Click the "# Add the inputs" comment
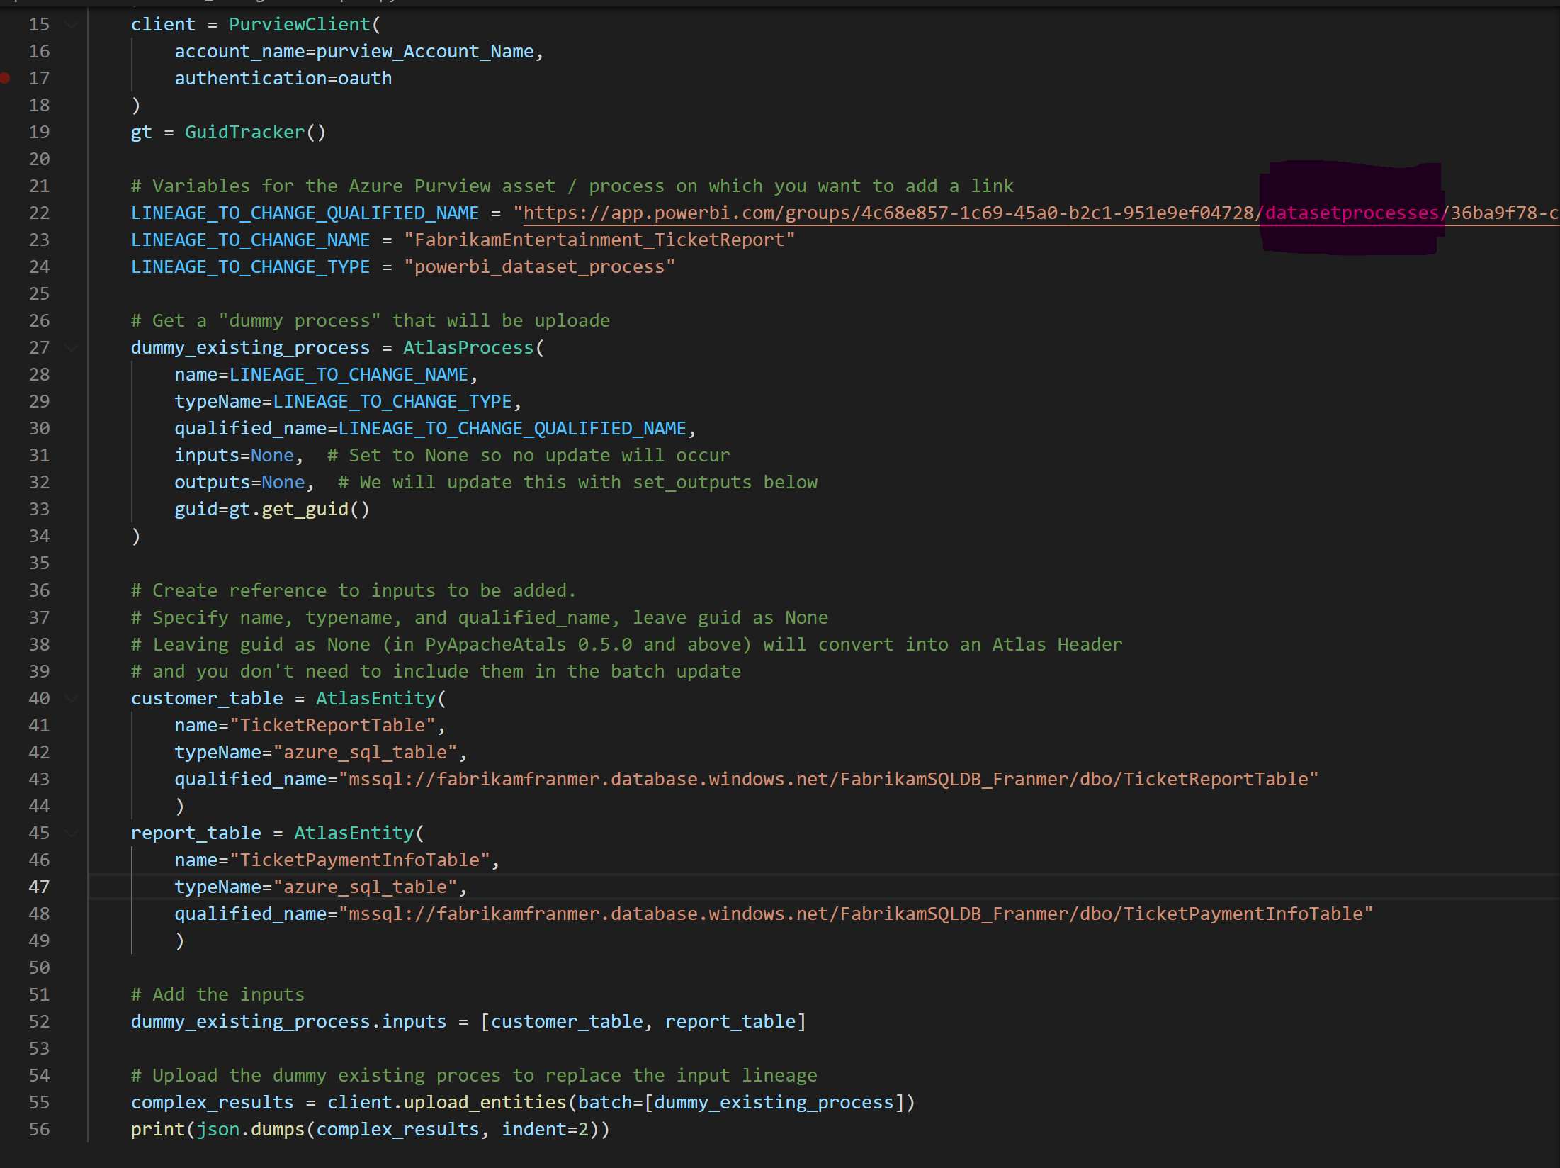The width and height of the screenshot is (1560, 1168). tap(217, 995)
